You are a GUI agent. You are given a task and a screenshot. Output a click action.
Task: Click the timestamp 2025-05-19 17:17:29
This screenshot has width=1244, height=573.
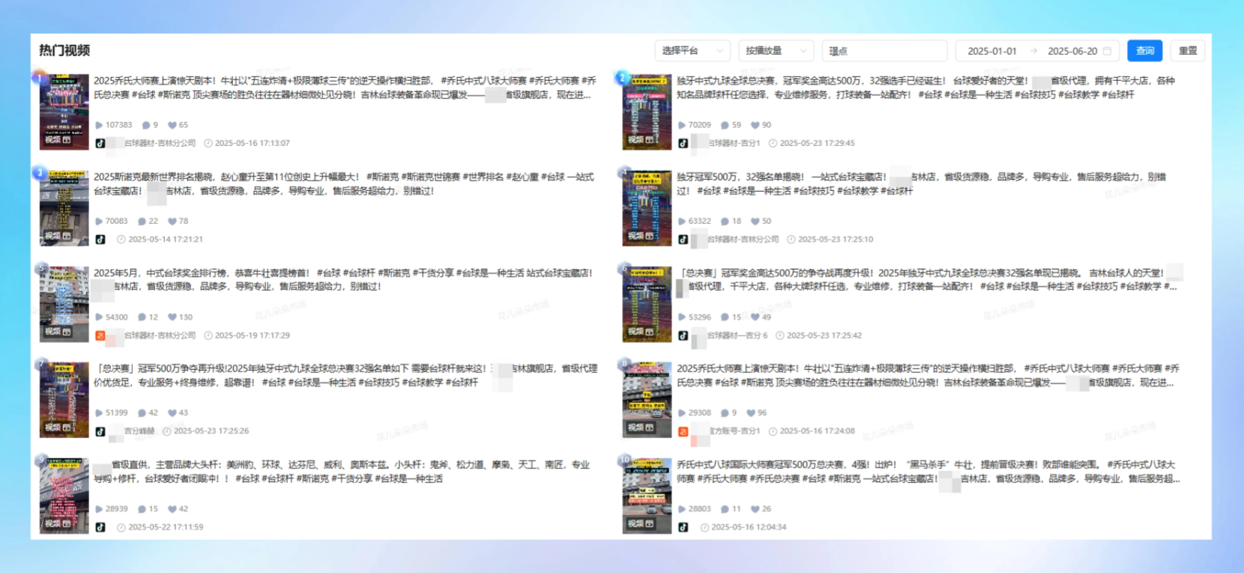tap(253, 336)
